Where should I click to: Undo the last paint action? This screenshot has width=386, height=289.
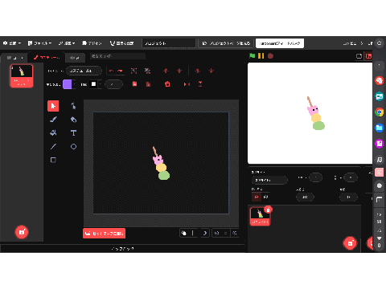[111, 71]
